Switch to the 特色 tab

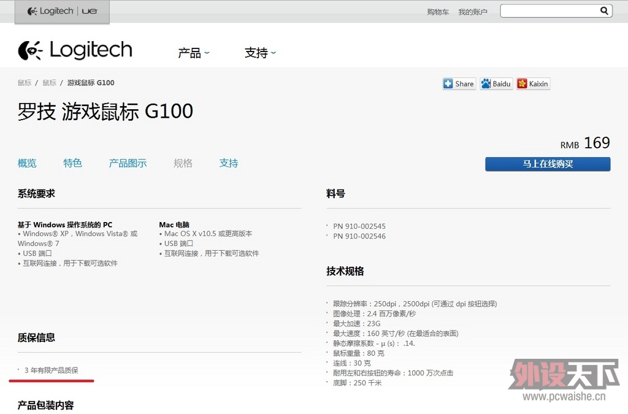coord(72,163)
